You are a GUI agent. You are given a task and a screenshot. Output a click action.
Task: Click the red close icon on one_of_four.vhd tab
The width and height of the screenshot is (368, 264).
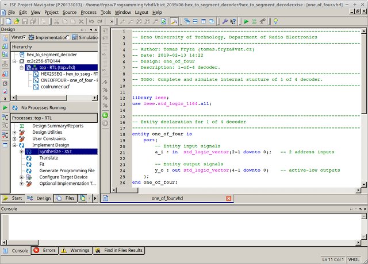click(229, 198)
